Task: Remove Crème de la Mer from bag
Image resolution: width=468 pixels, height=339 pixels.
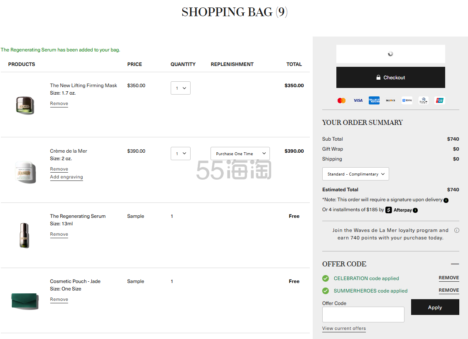Action: pos(59,169)
